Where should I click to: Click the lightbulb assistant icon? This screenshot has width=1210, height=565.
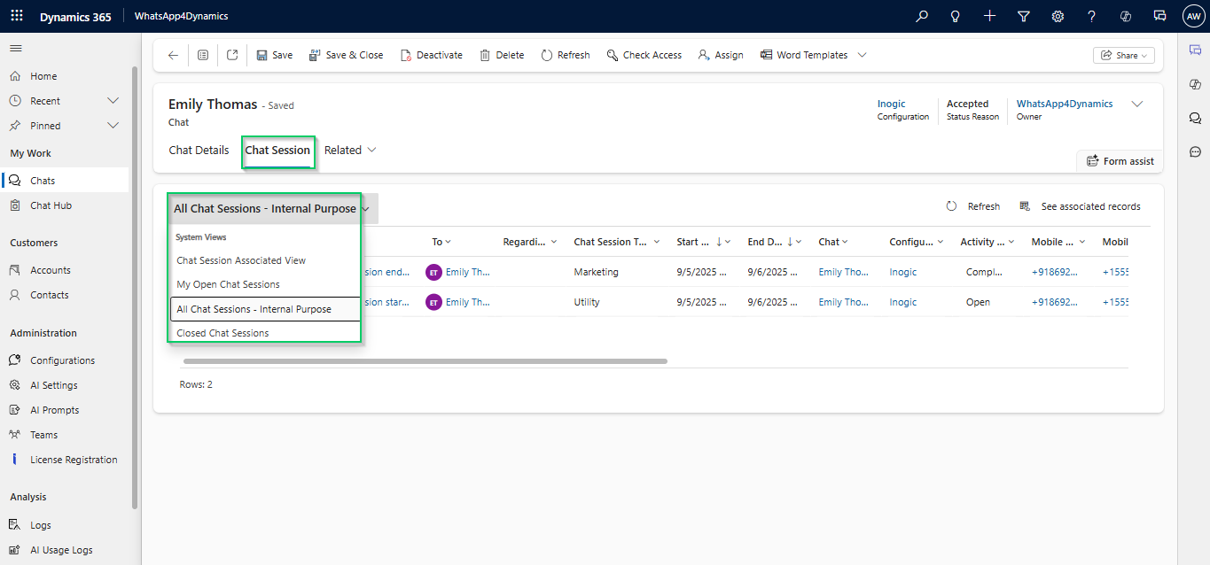click(956, 16)
